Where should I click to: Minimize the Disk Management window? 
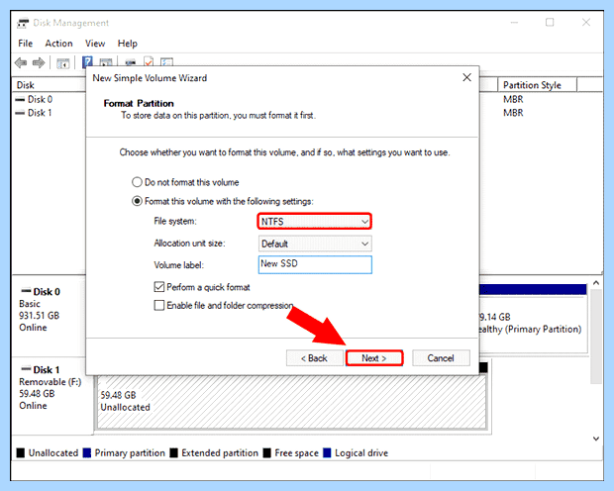(515, 23)
